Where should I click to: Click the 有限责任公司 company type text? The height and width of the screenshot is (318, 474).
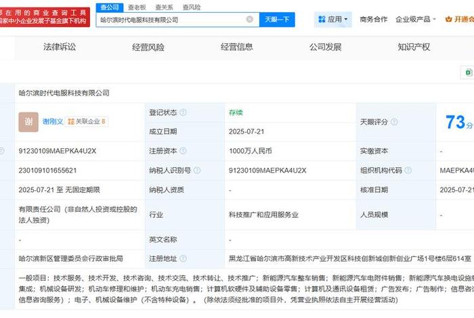[78, 214]
